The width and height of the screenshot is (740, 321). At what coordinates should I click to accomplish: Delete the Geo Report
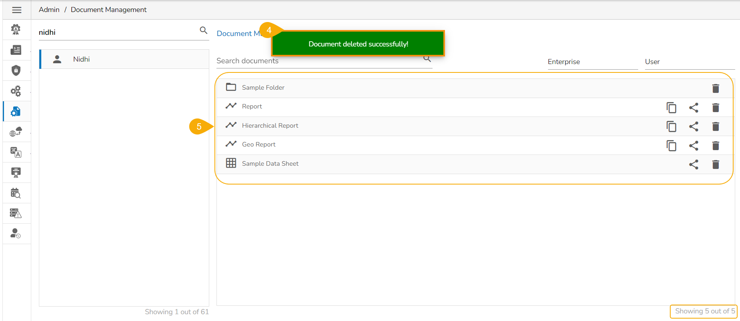(x=716, y=145)
